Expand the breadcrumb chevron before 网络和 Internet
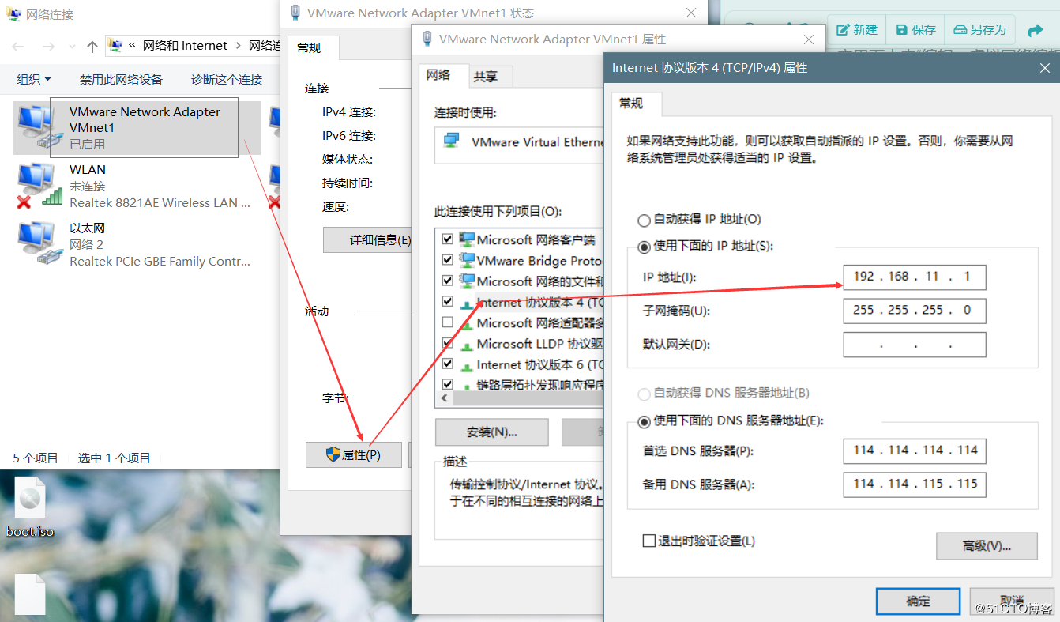 coord(132,46)
